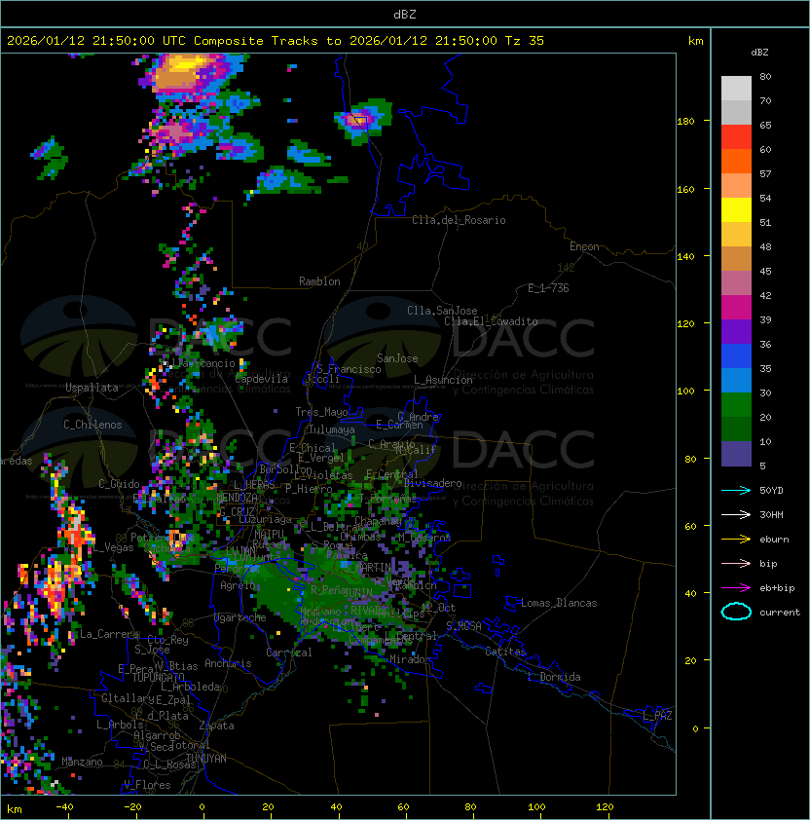Click the 'eb+bip' legend label

coord(777,588)
